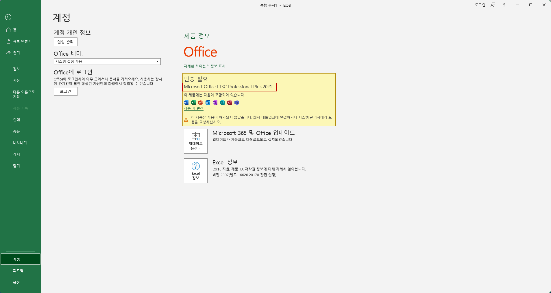Click the Access app icon
551x293 pixels.
click(230, 103)
